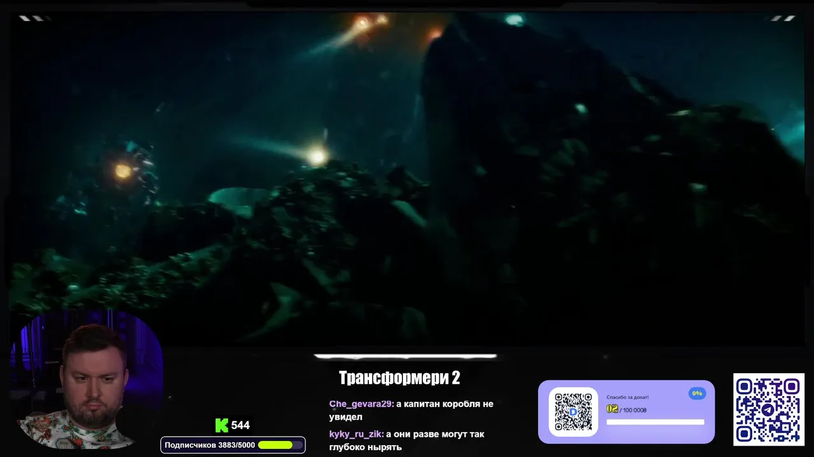The width and height of the screenshot is (814, 457).
Task: Click the Telegram QR code
Action: pyautogui.click(x=769, y=409)
